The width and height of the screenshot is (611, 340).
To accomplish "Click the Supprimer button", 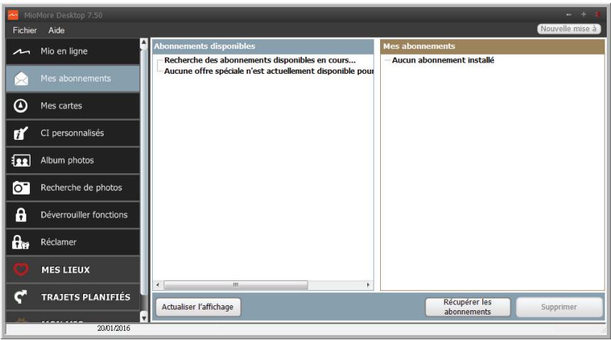I will coord(559,307).
